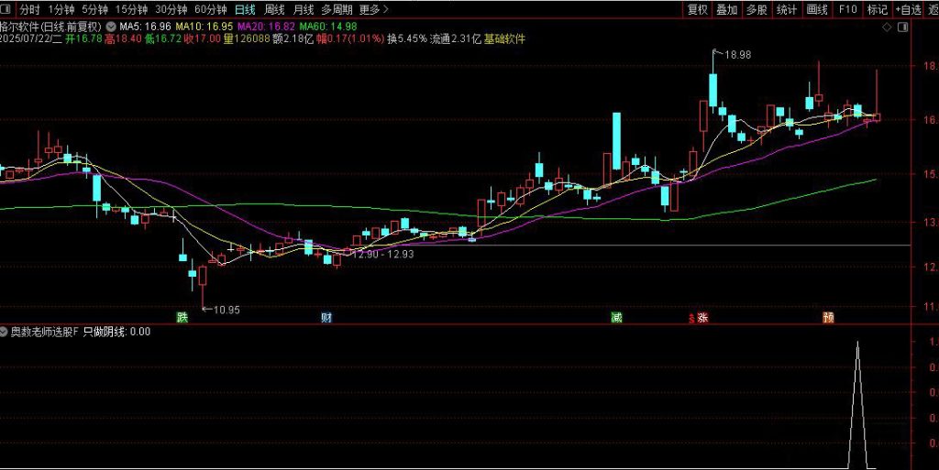Click the square icon left of 分时
939x470 pixels.
pos(6,9)
